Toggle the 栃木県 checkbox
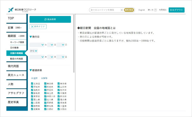 (59, 90)
